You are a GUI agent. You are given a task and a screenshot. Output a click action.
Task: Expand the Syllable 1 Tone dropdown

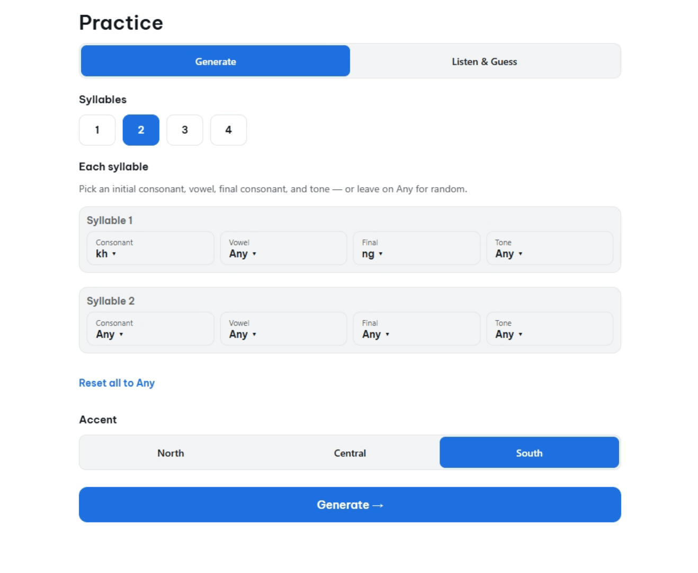point(550,248)
